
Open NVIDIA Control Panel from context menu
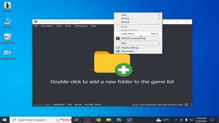pos(138,38)
